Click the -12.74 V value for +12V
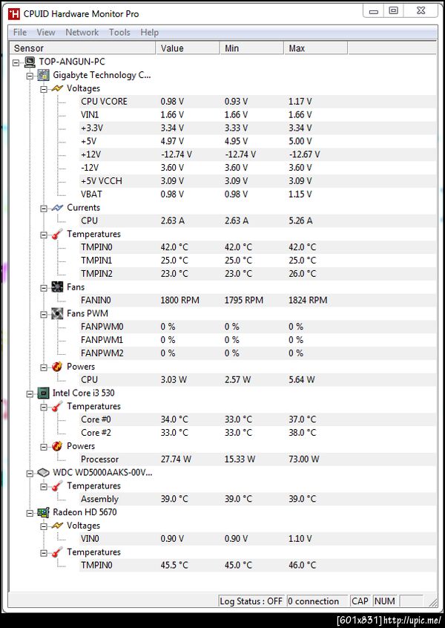 tap(176, 154)
